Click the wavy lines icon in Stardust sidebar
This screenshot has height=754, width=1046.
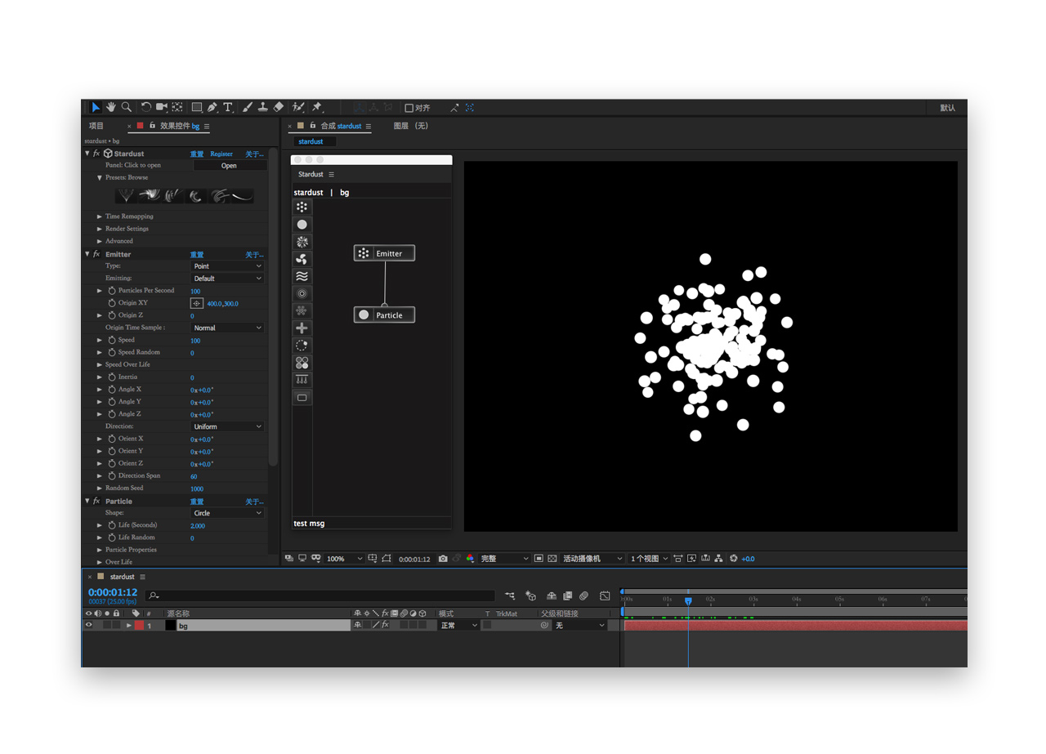[x=302, y=276]
